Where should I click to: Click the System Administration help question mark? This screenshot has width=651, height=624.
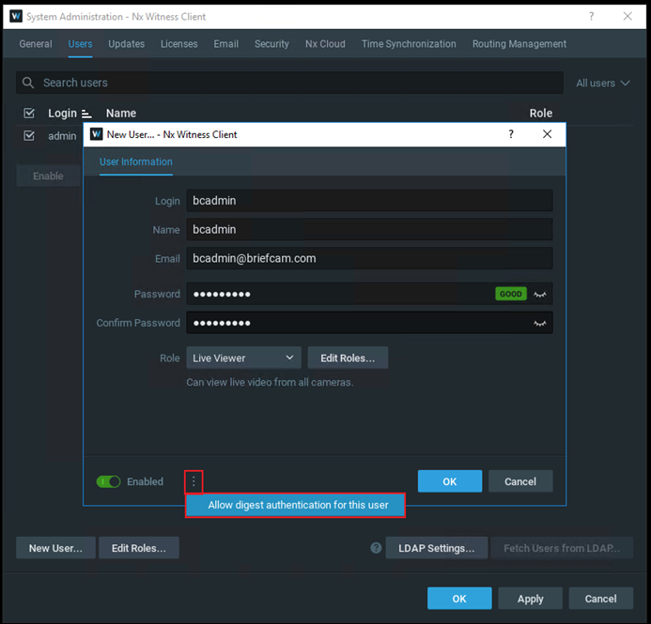click(x=591, y=17)
